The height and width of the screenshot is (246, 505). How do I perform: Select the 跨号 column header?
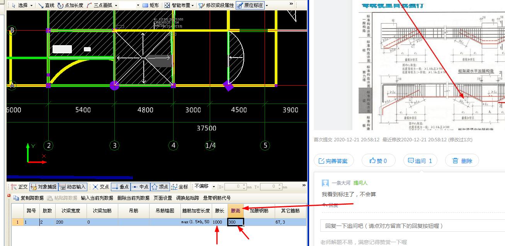tap(32, 211)
